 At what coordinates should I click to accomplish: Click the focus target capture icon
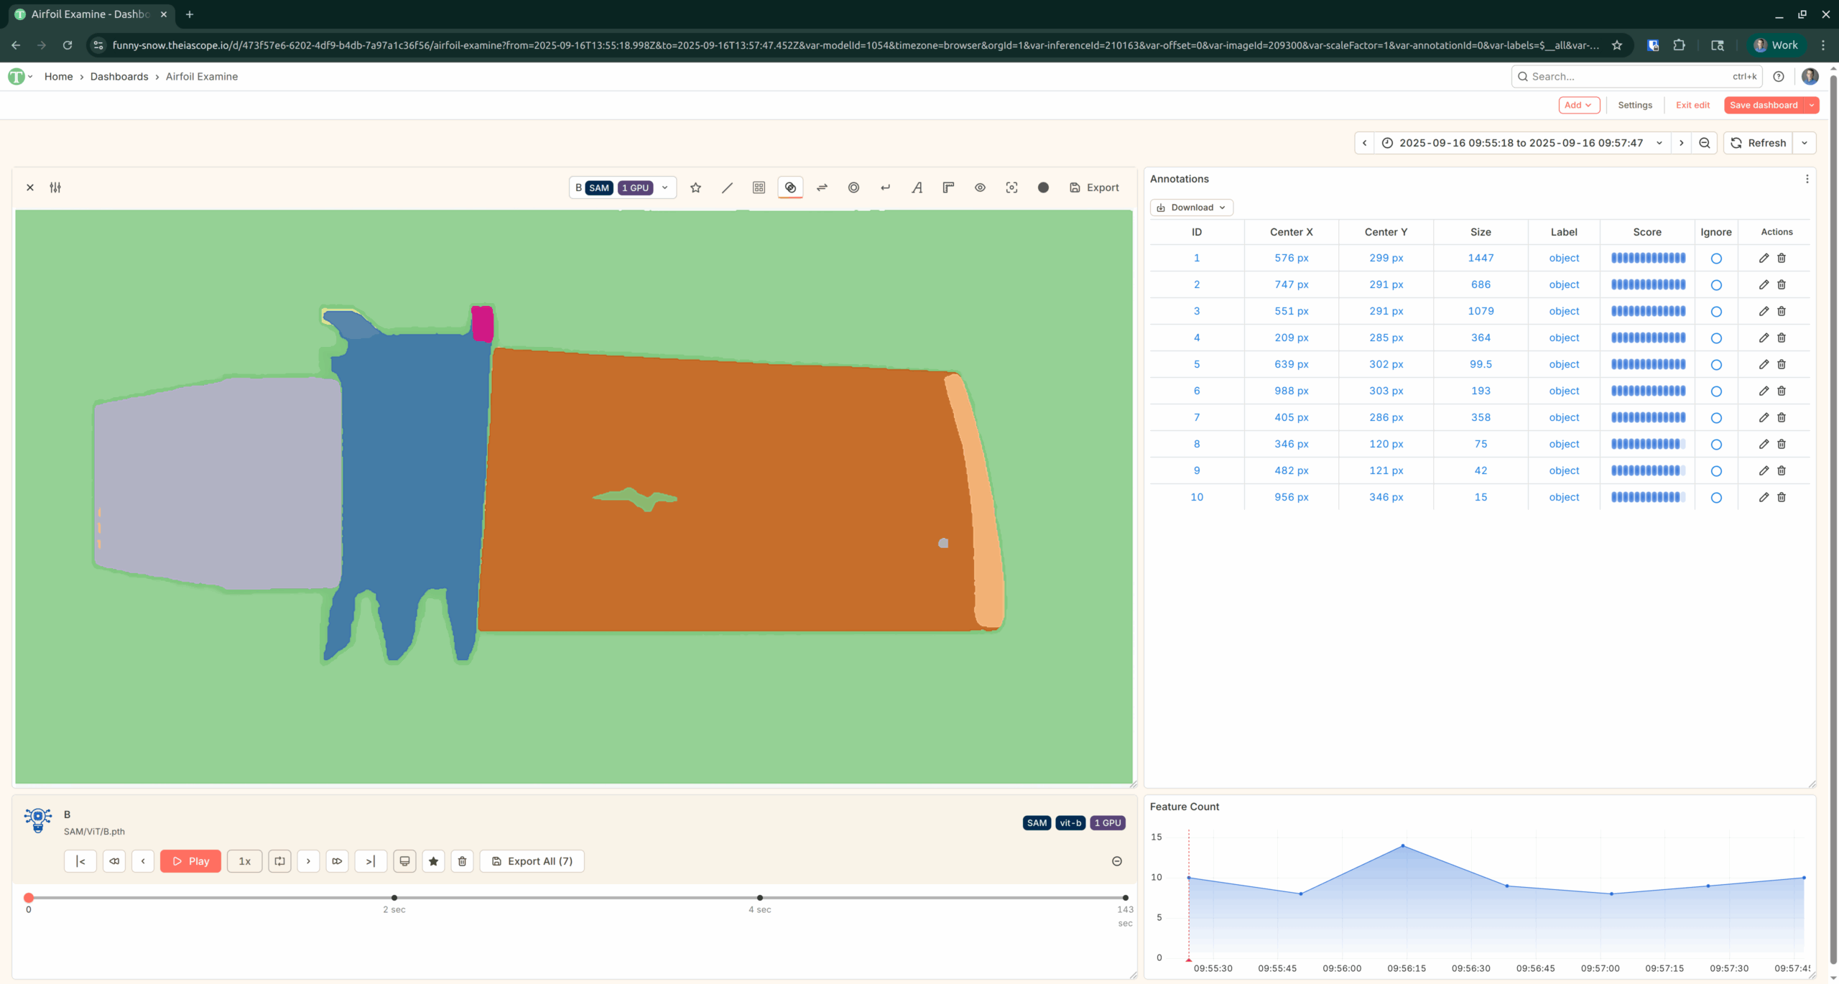[1011, 187]
